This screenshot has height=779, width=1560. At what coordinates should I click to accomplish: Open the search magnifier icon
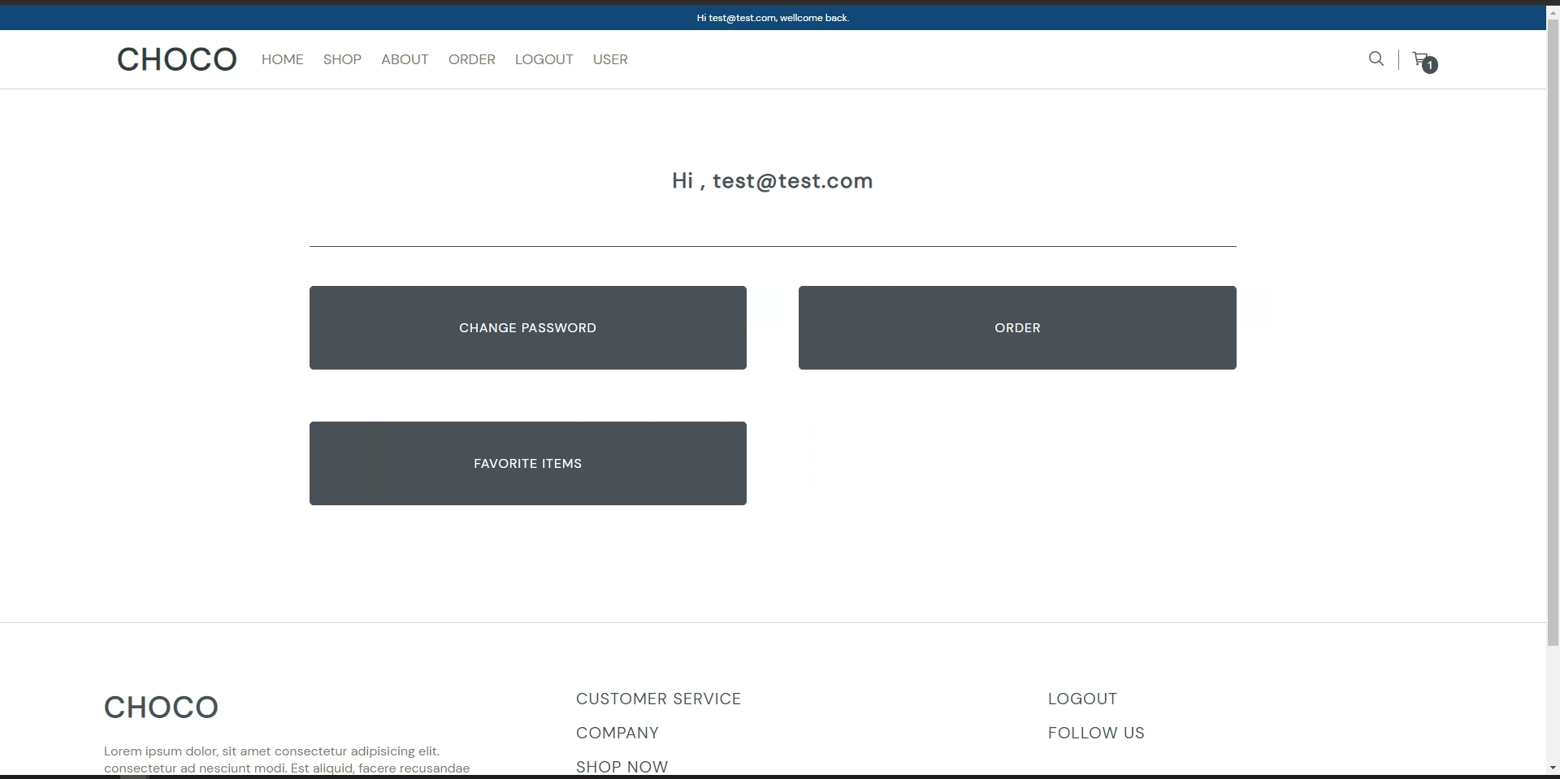click(1376, 58)
